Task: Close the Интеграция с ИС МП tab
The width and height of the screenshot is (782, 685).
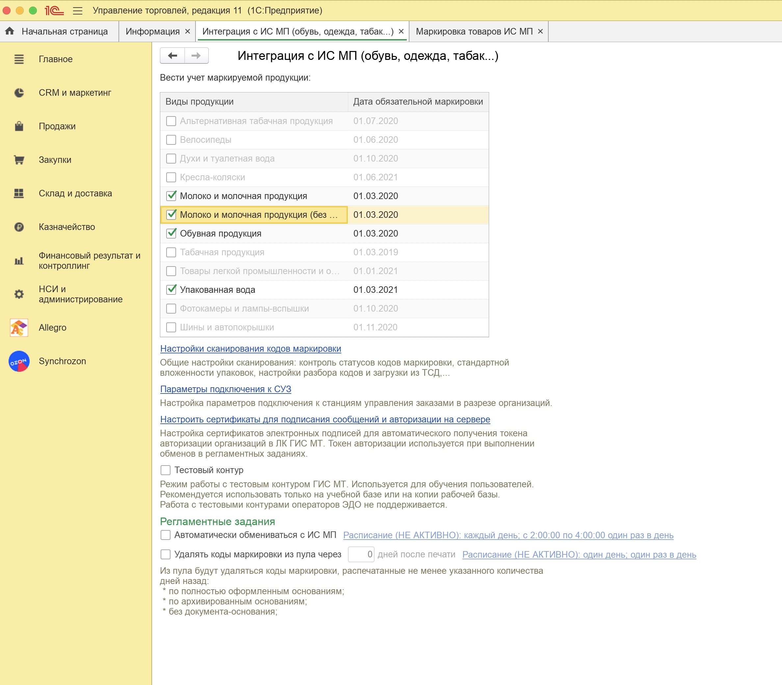Action: (x=401, y=31)
